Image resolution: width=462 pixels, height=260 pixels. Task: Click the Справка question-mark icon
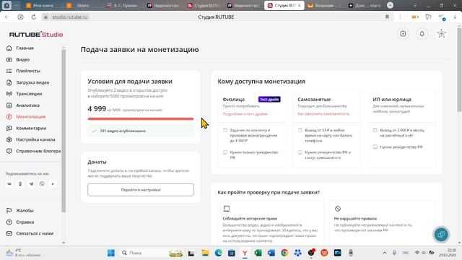9,222
